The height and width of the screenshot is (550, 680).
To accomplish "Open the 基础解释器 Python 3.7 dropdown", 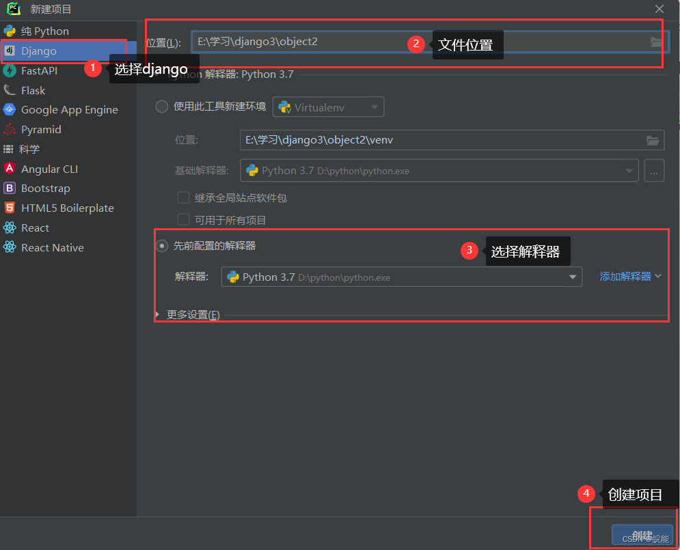I will [x=439, y=171].
